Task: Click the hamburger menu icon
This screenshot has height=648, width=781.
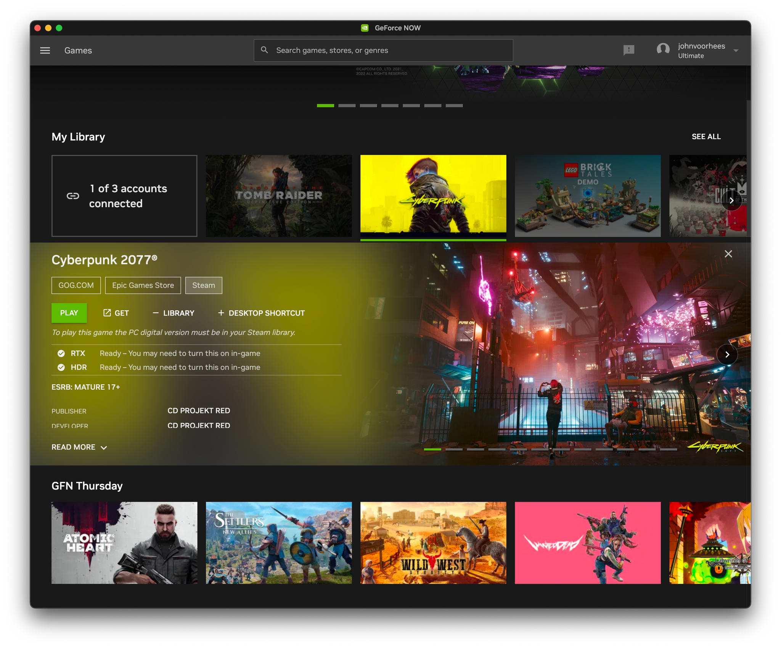Action: point(45,51)
